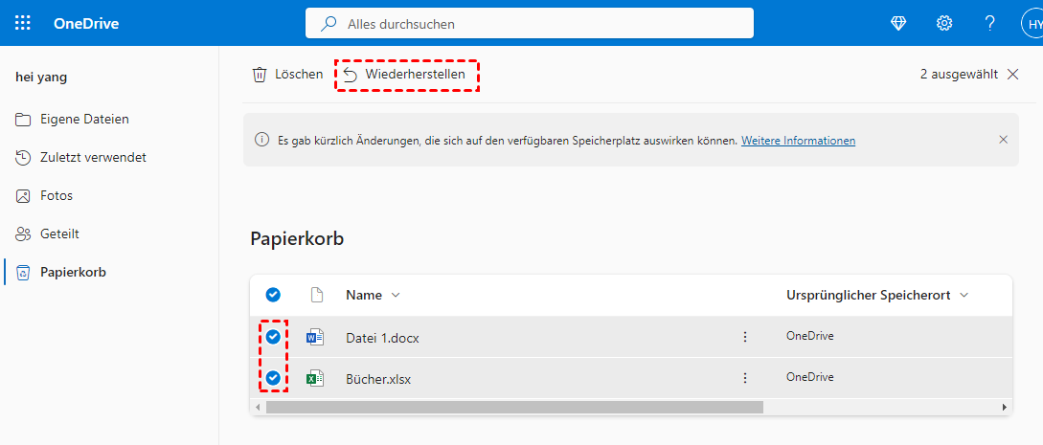Image resolution: width=1043 pixels, height=445 pixels.
Task: Uncheck the Datei 1.docx checkbox
Action: 273,337
